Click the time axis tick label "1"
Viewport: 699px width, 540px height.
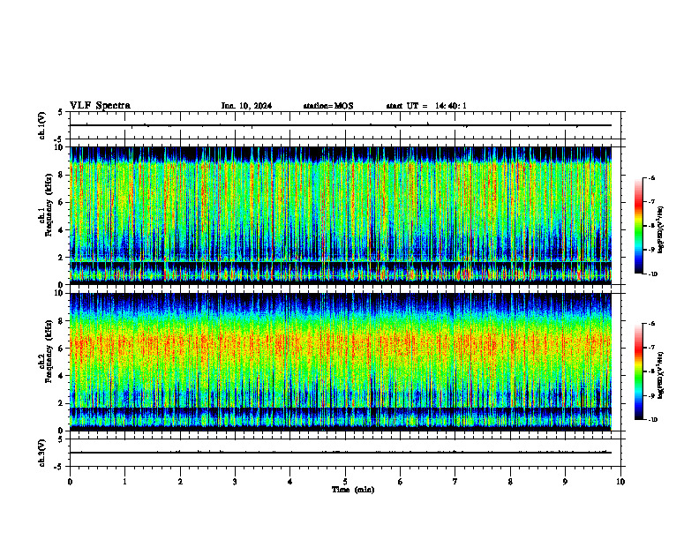(124, 482)
